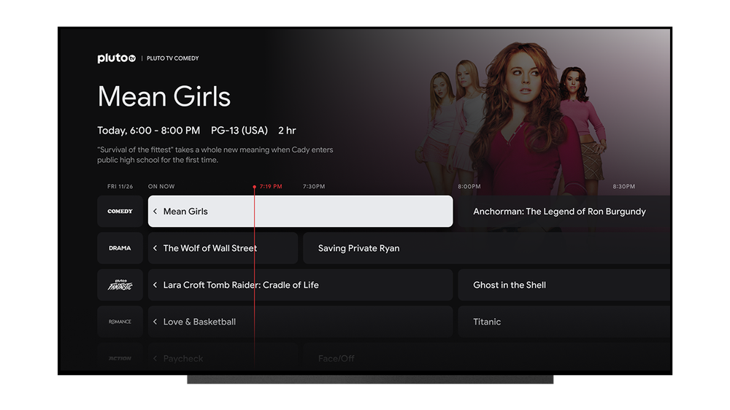Select the Romance channel icon
This screenshot has width=730, height=410.
coord(120,322)
